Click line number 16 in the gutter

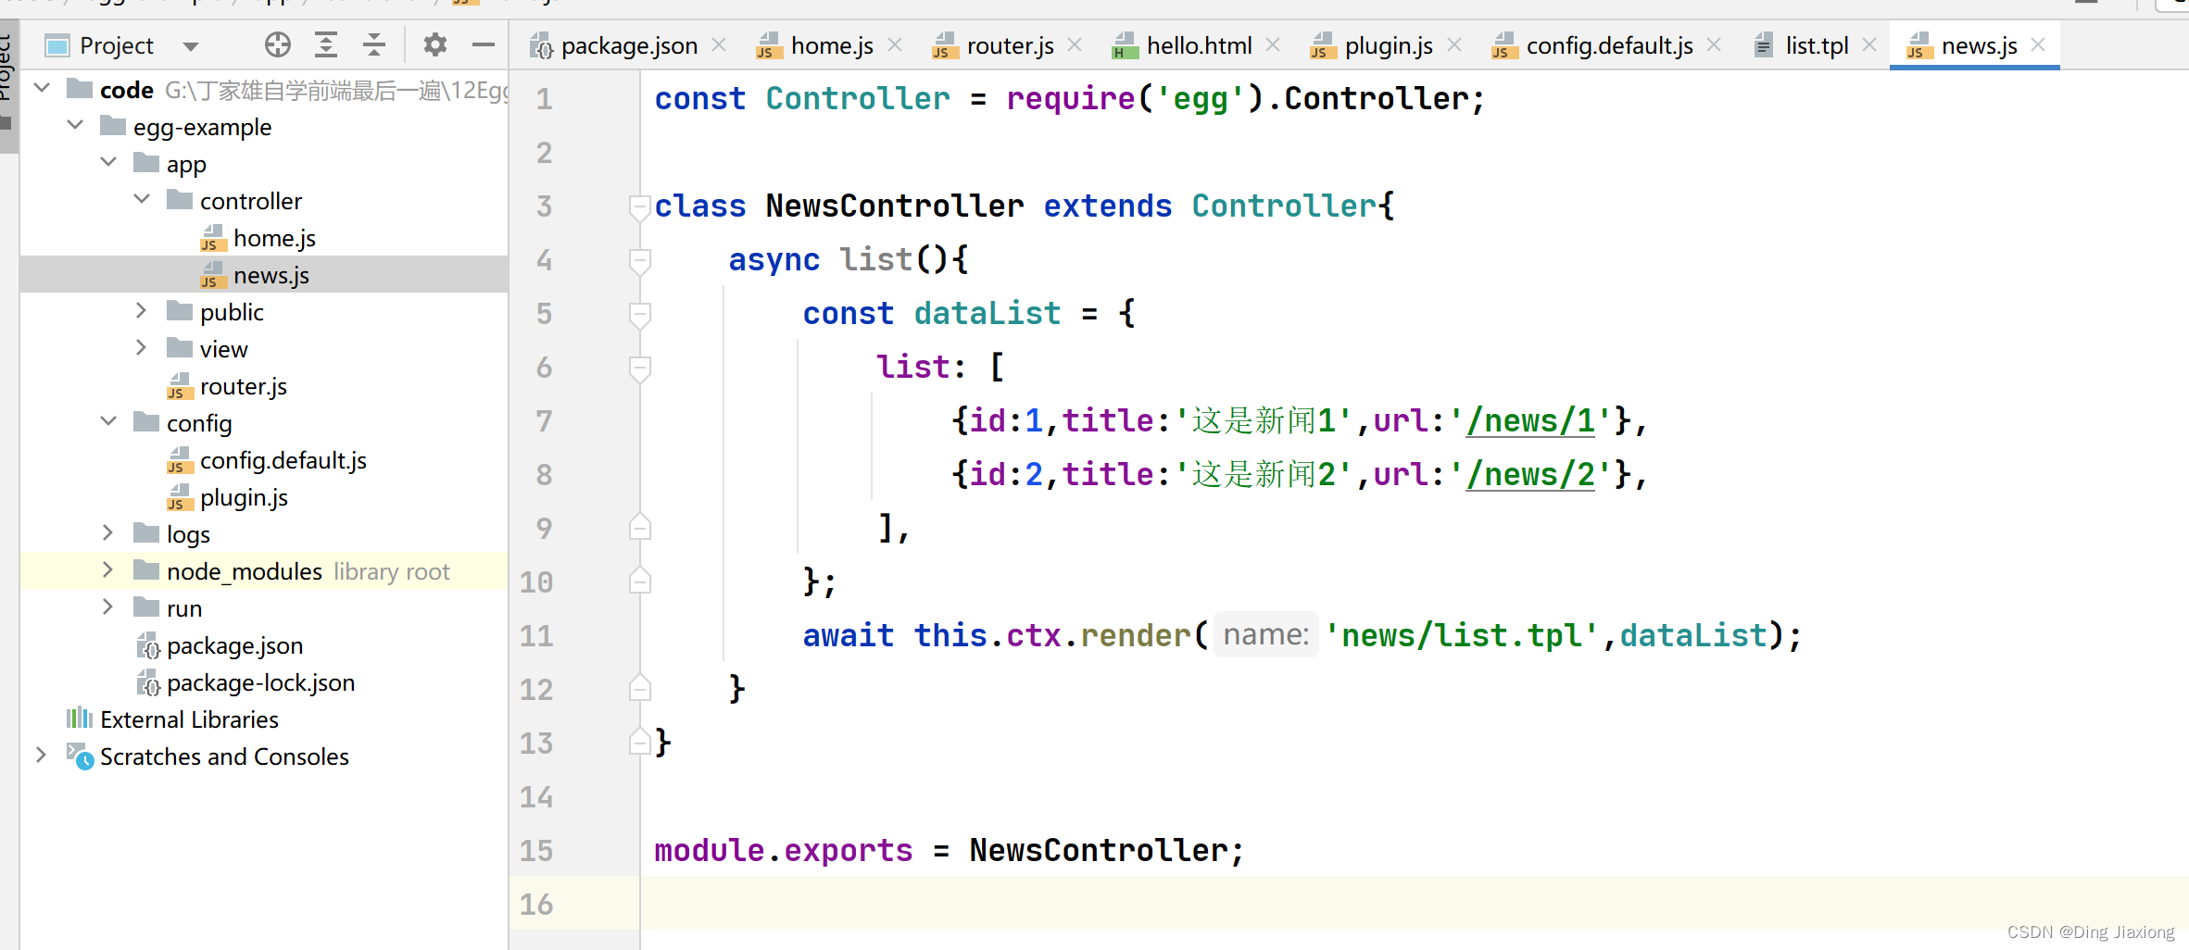click(536, 904)
